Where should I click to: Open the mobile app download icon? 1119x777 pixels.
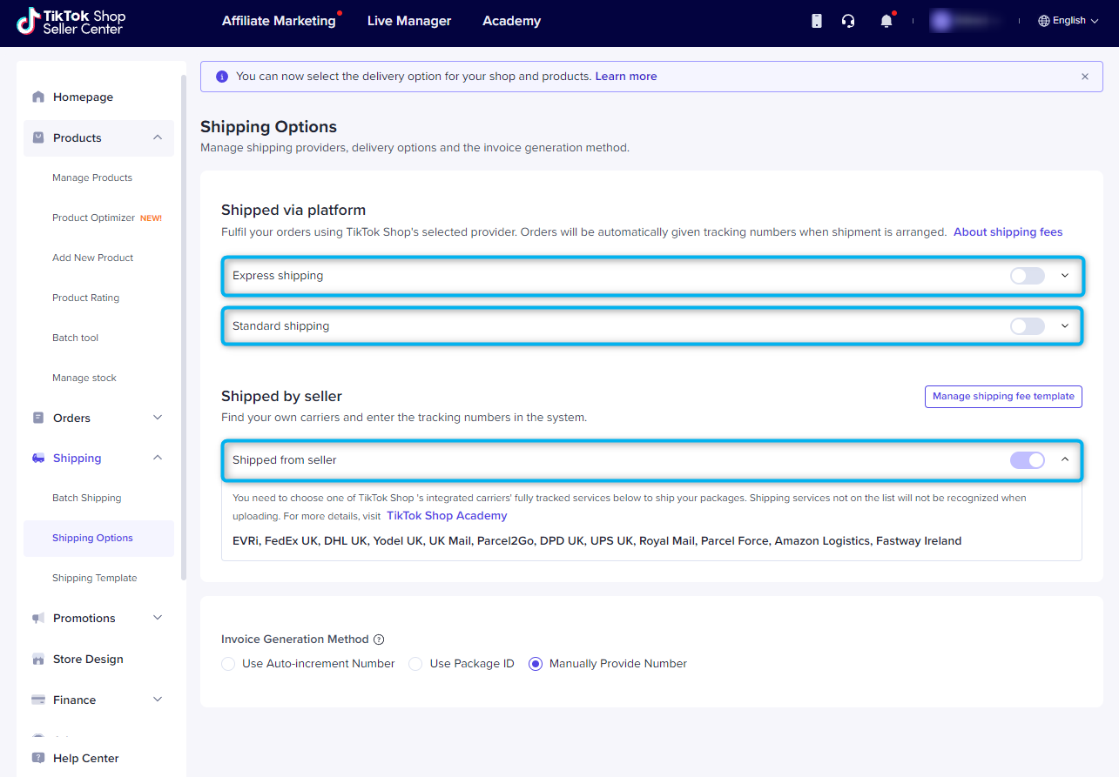[x=817, y=21]
